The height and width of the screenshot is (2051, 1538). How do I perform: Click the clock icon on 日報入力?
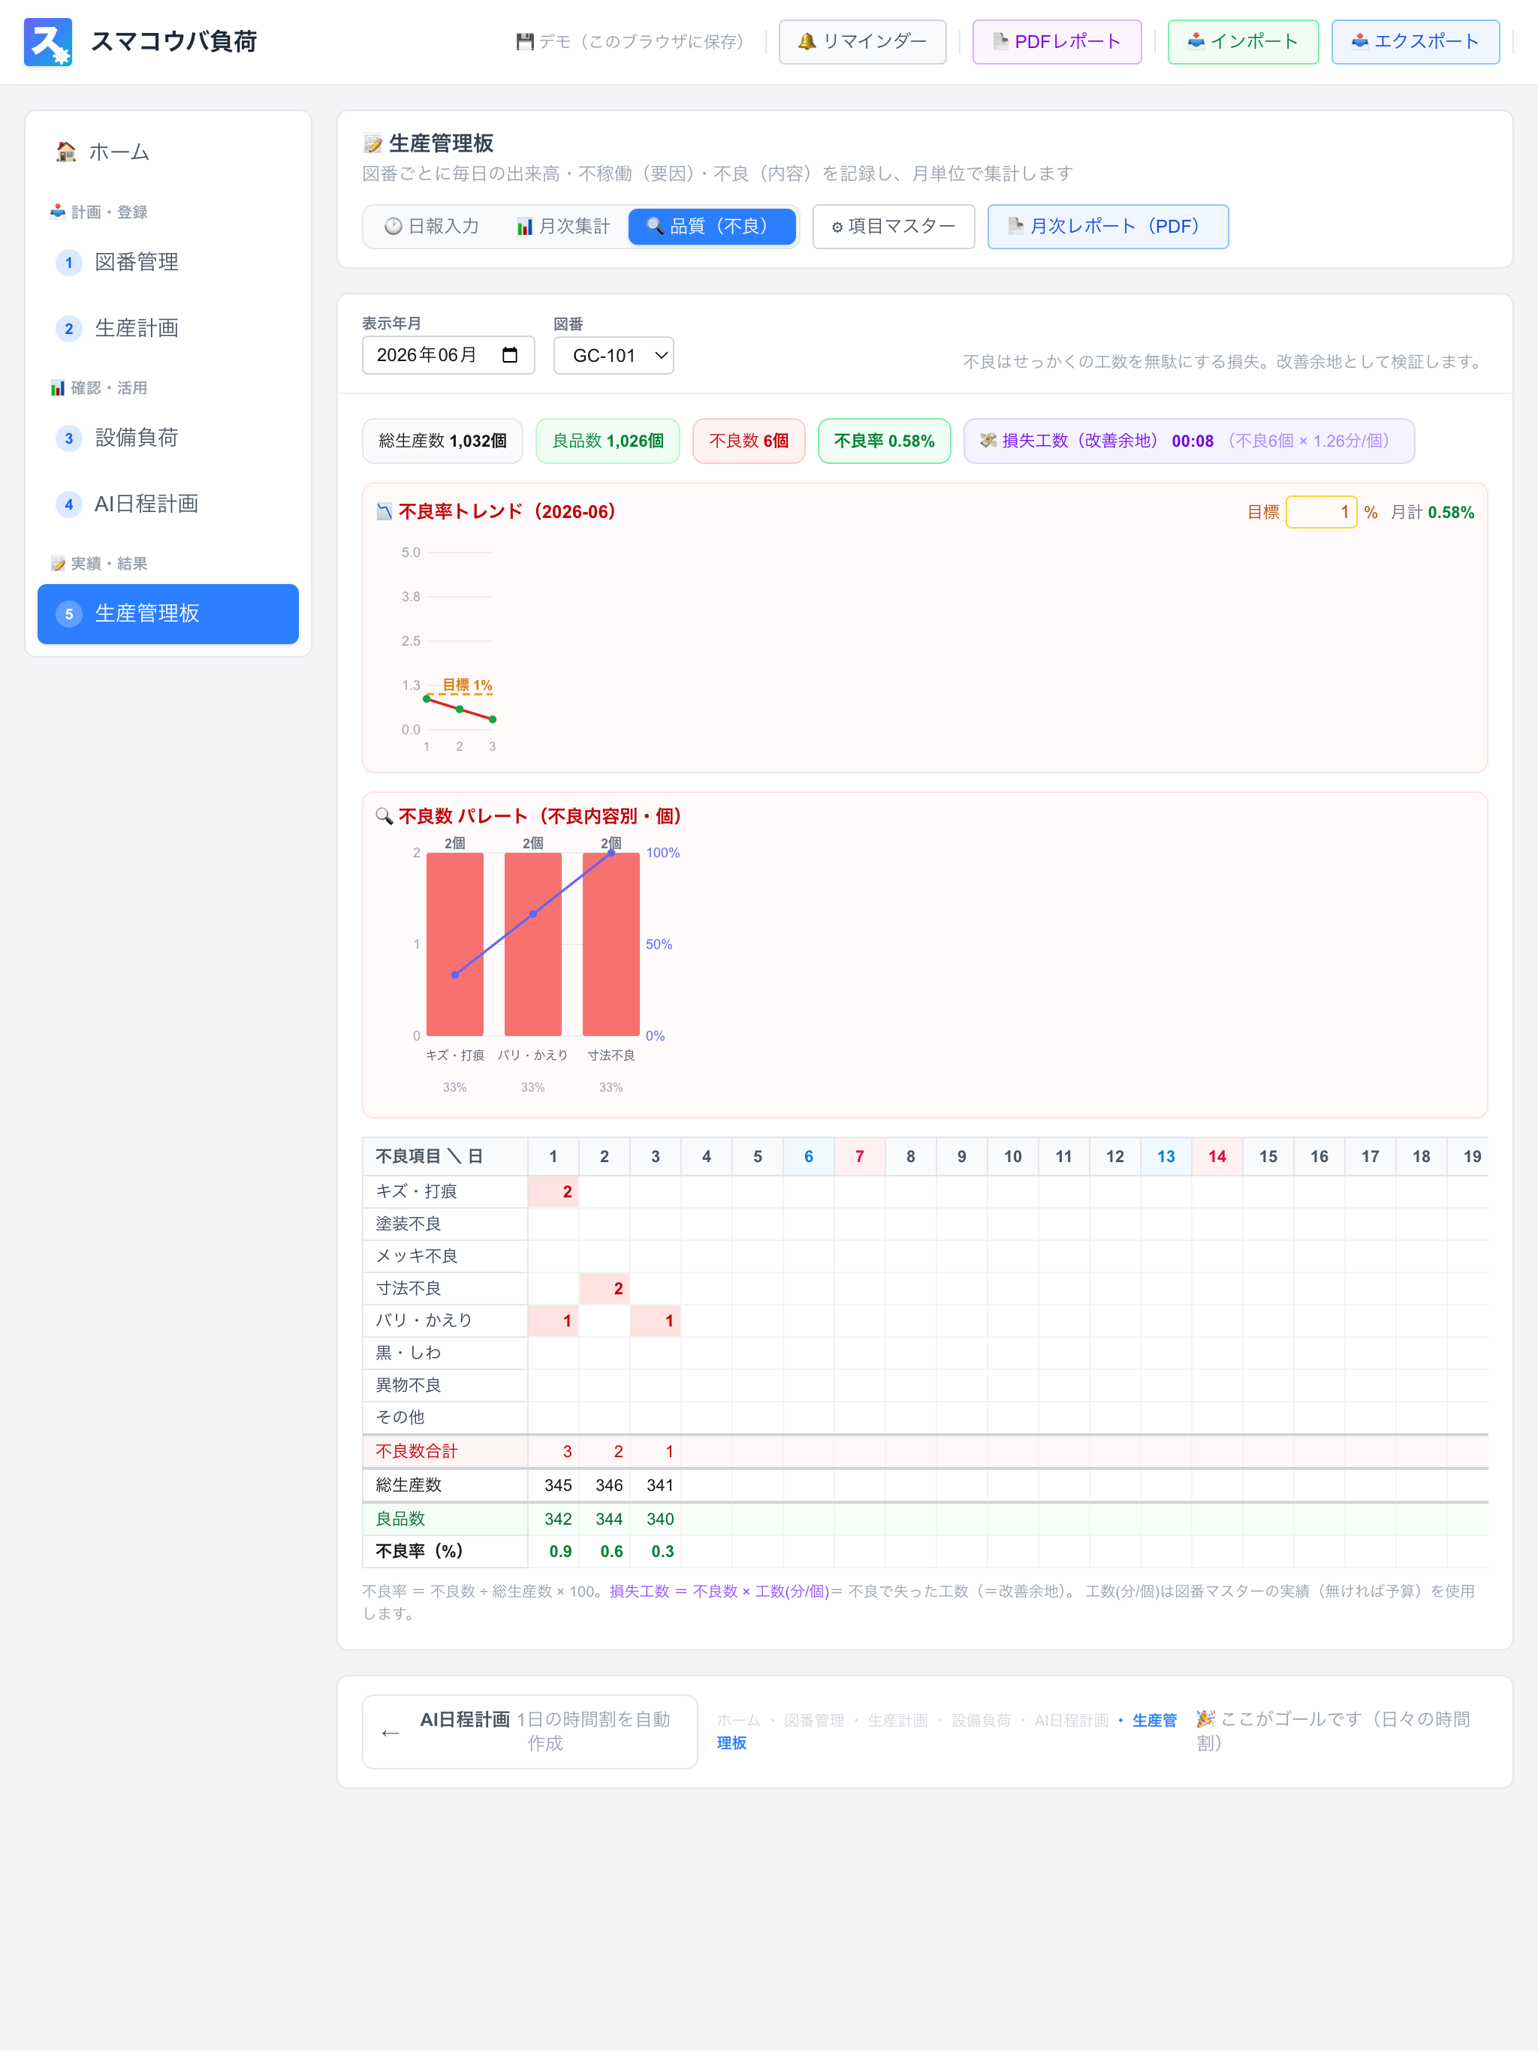click(394, 226)
